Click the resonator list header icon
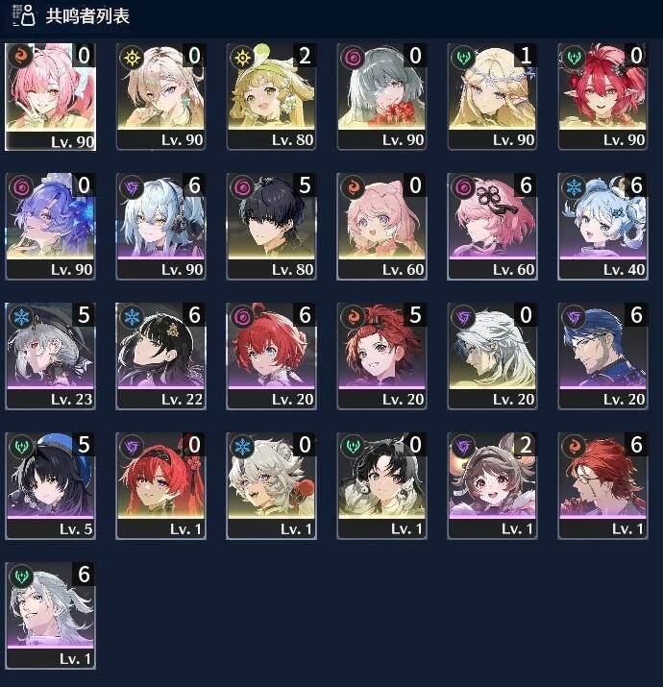663x687 pixels. (x=23, y=15)
